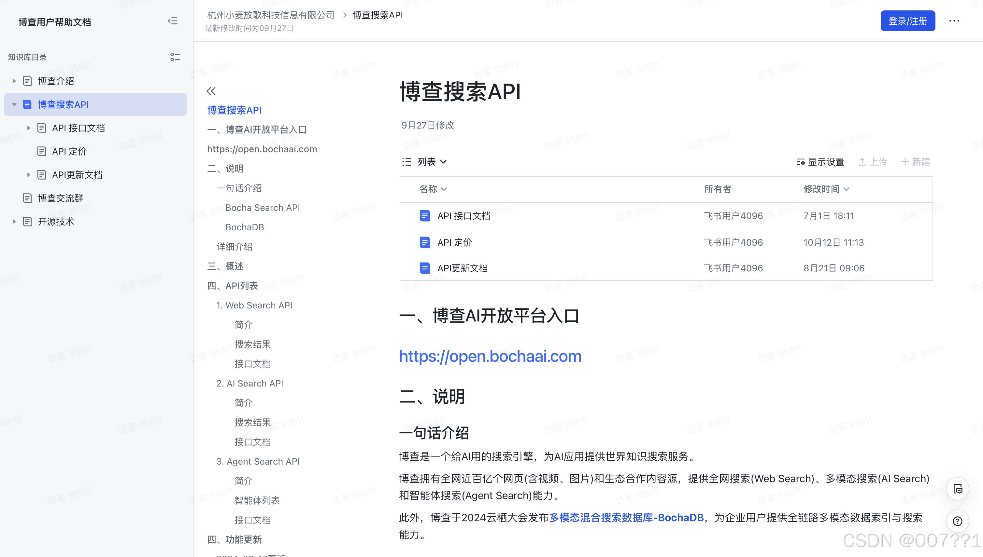Click the 上传 upload button

[x=873, y=162]
